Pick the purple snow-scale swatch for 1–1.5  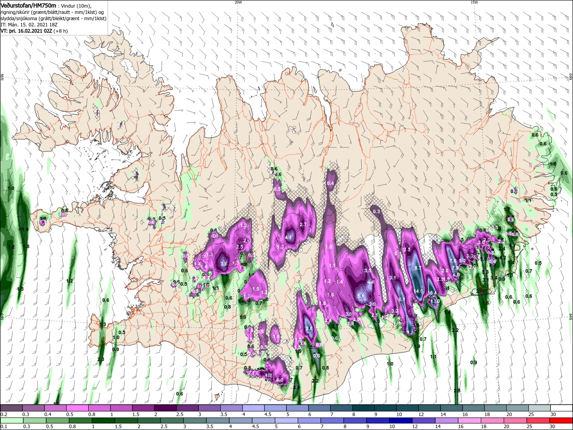click(121, 408)
